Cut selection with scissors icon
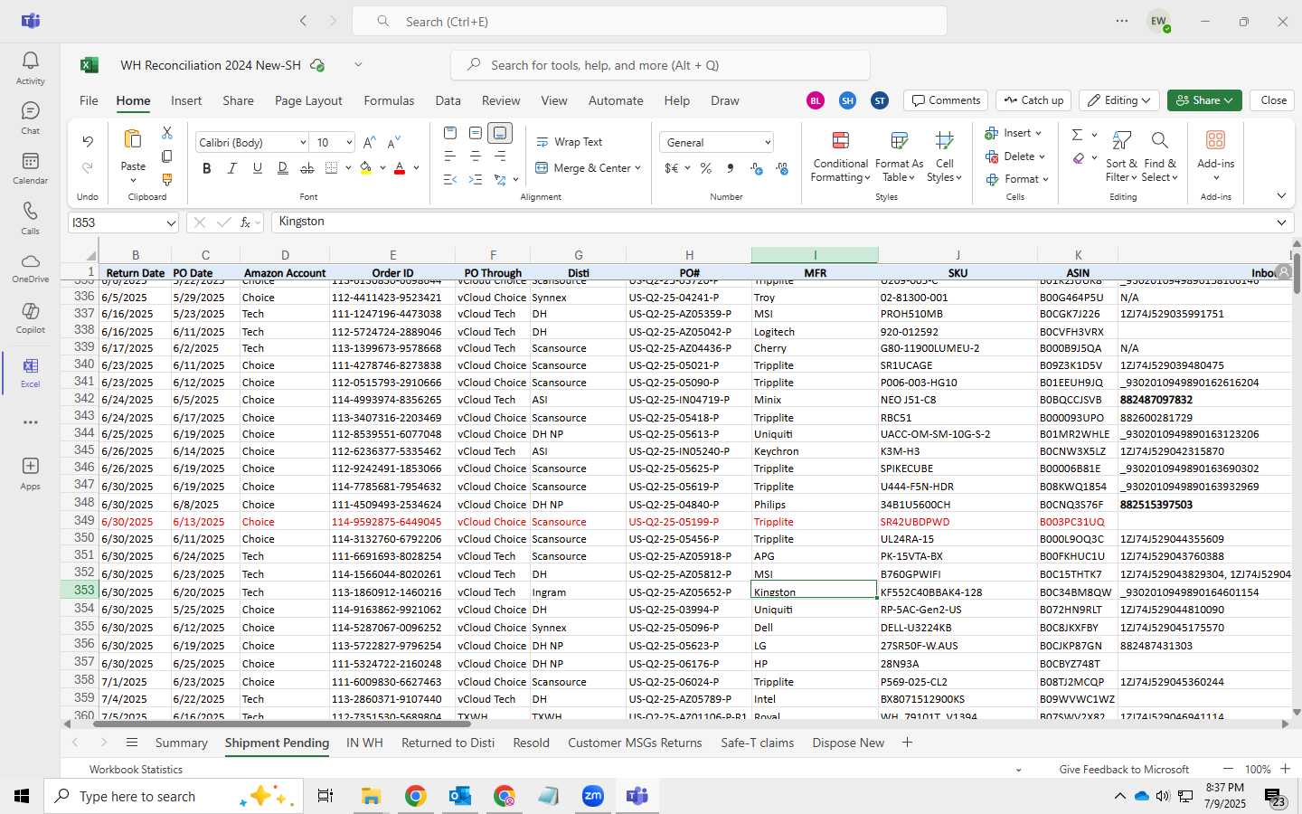Screen dimensions: 1302x814 (167, 133)
